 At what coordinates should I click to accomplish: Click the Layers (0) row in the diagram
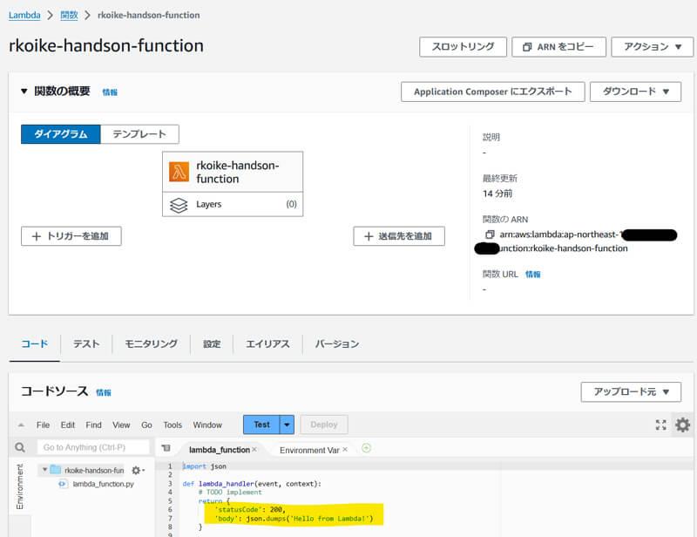coord(233,204)
